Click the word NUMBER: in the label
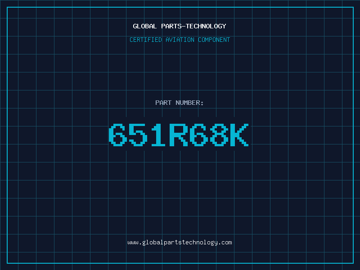The height and width of the screenshot is (270, 360). pyautogui.click(x=190, y=103)
